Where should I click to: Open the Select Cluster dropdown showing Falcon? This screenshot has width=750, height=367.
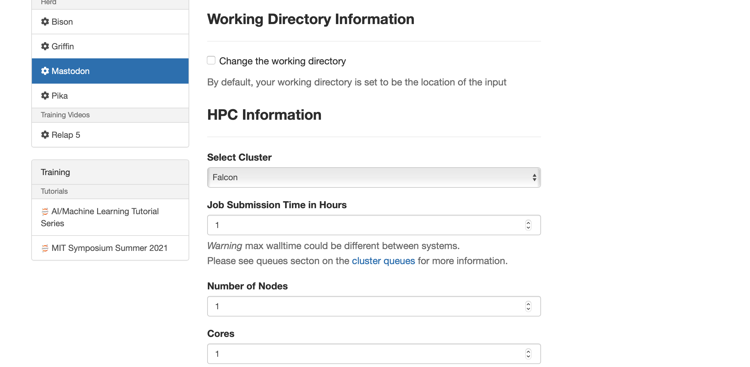click(373, 177)
